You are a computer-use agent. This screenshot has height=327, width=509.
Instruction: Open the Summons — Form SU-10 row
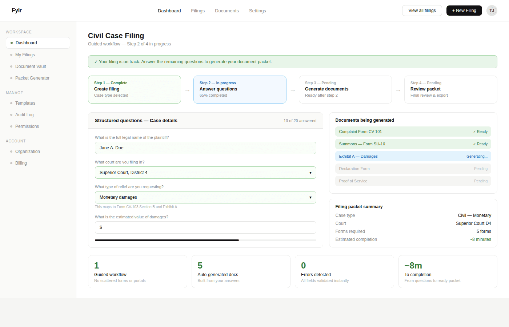(413, 144)
